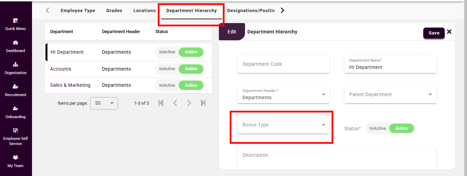
Task: Open Quick Menu icon in sidebar
Action: [15, 21]
